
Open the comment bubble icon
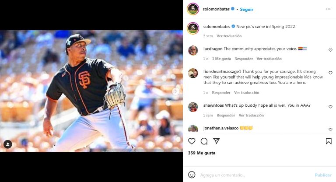(x=204, y=141)
